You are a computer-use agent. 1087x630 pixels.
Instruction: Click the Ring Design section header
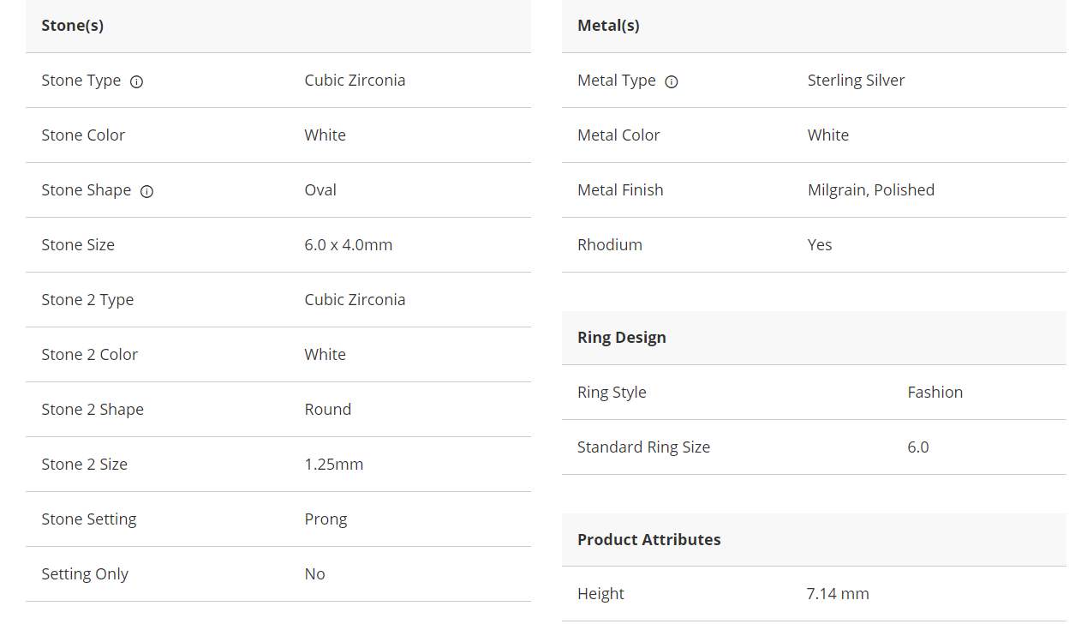[x=622, y=338]
